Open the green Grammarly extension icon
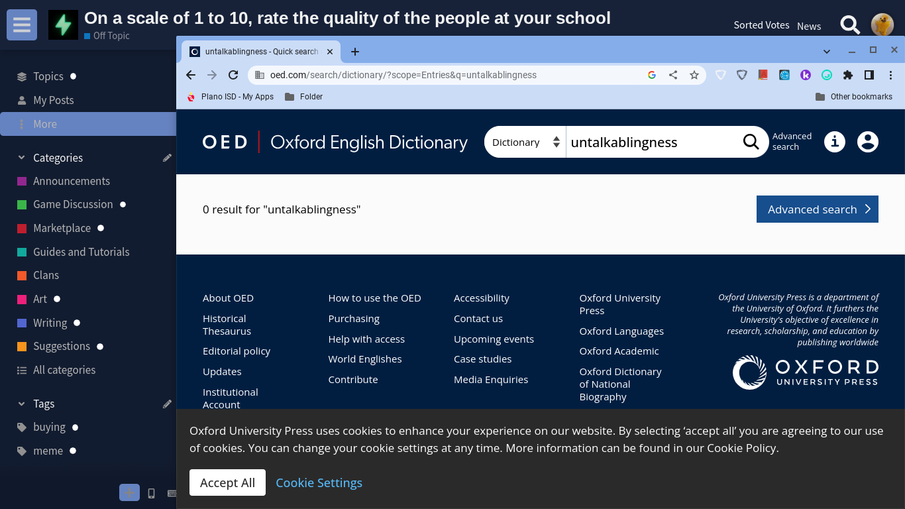Viewport: 905px width, 509px height. (x=827, y=75)
